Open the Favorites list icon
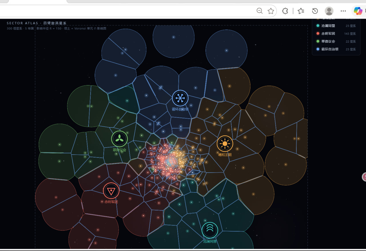This screenshot has width=366, height=251. pyautogui.click(x=301, y=11)
